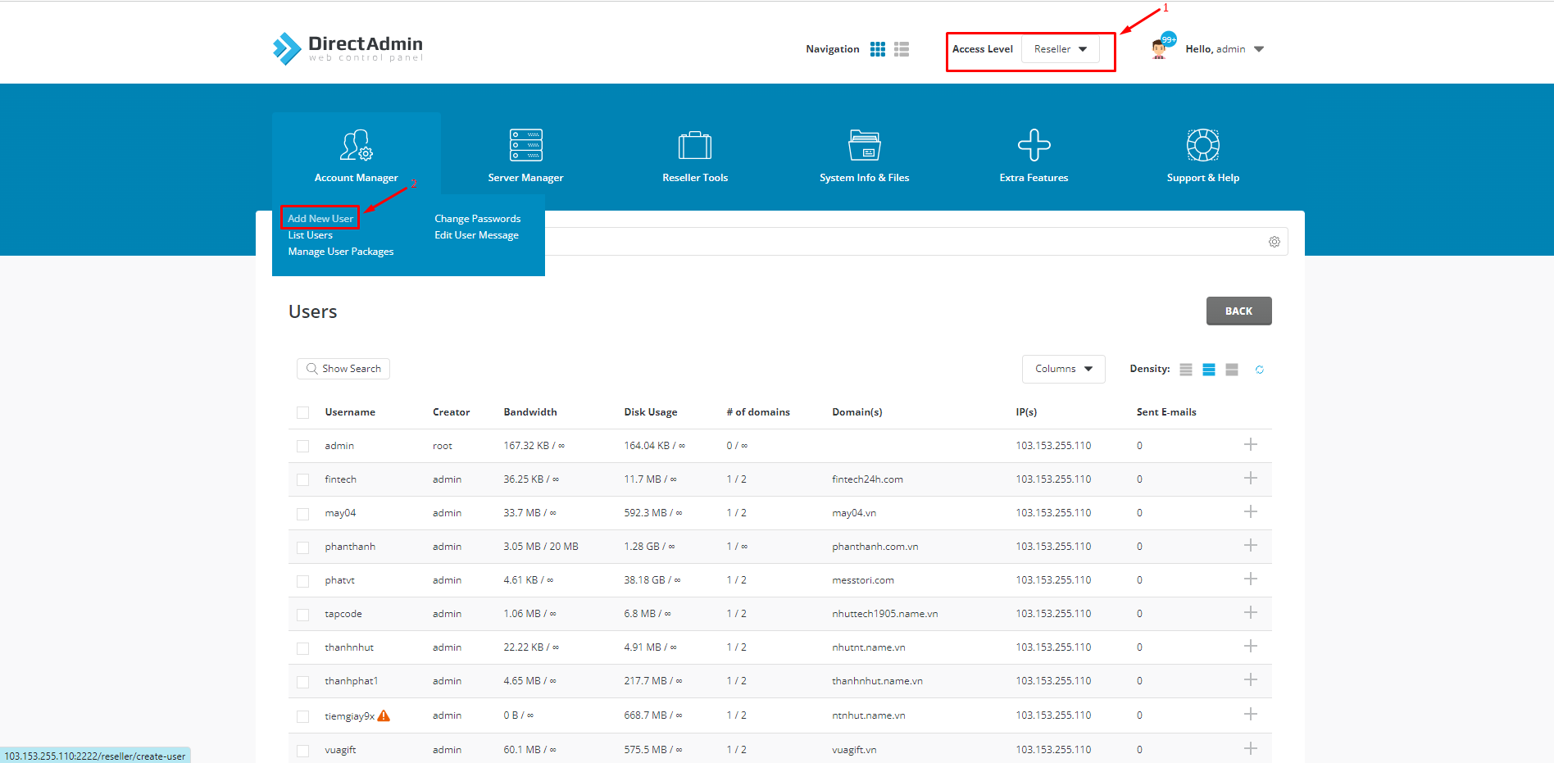
Task: Choose Add New User menu item
Action: pos(320,219)
